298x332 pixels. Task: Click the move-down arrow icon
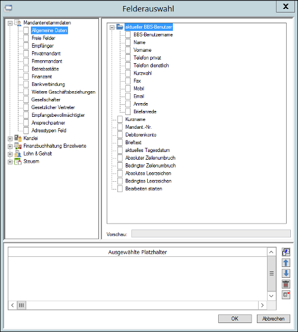(285, 274)
